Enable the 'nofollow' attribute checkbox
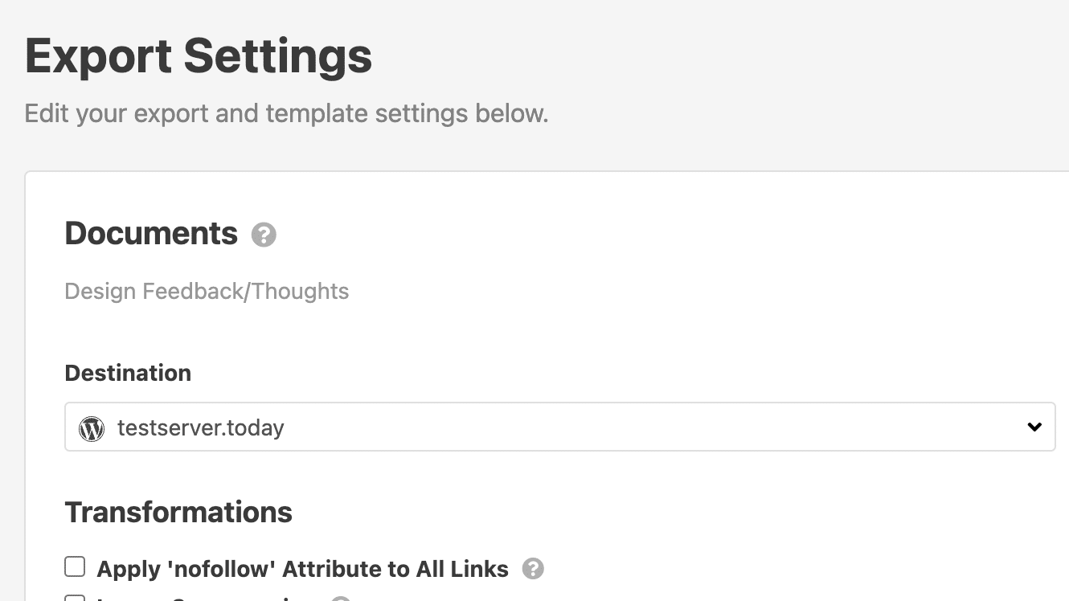 (x=75, y=567)
